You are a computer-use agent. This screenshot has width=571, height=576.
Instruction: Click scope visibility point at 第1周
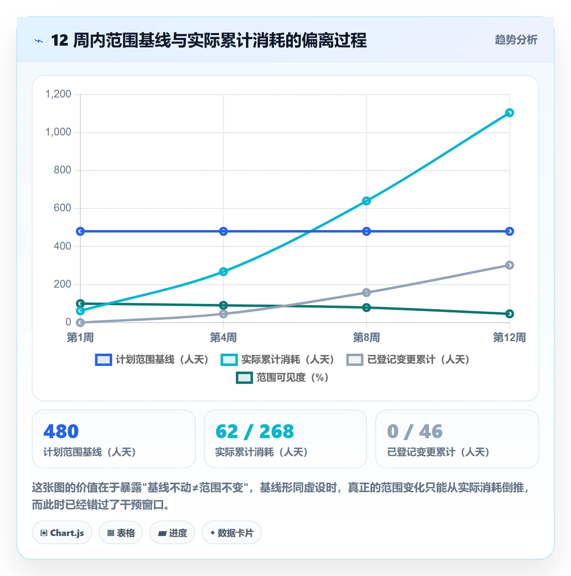coord(80,304)
